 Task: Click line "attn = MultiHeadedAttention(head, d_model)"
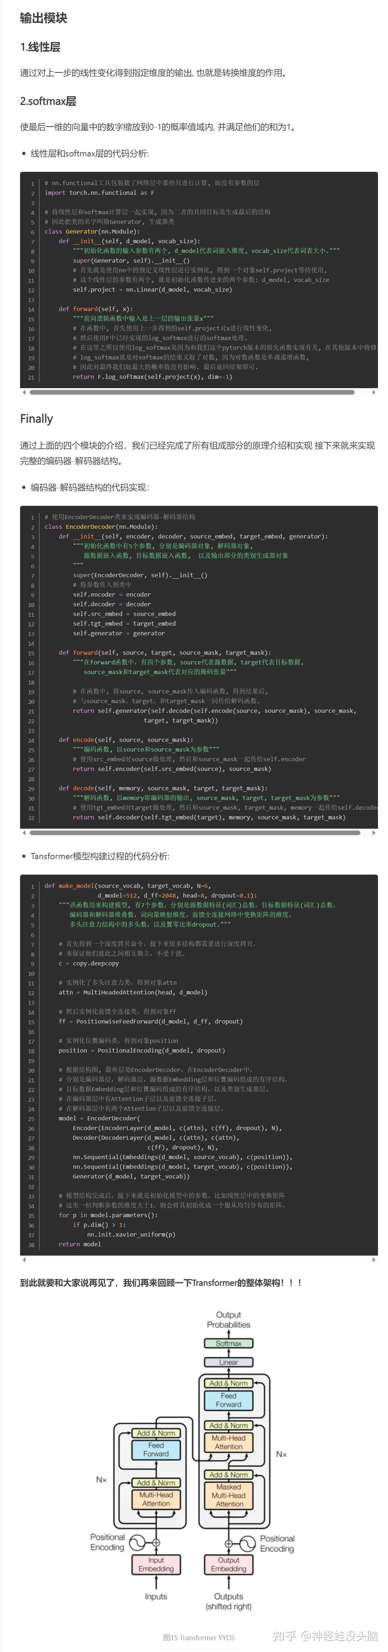pyautogui.click(x=133, y=992)
